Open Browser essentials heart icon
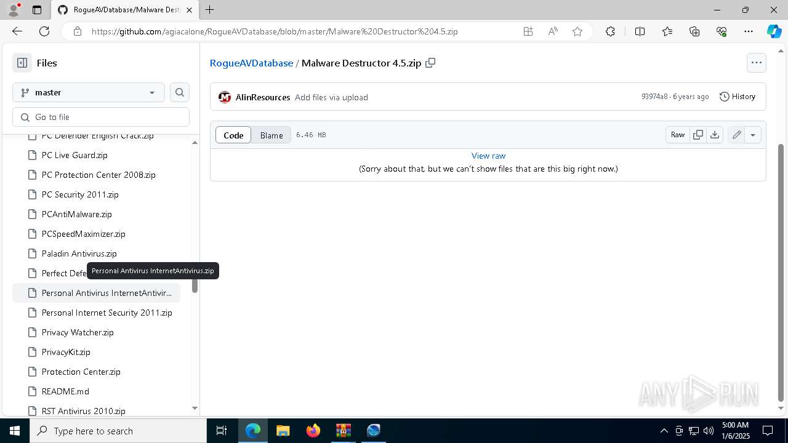This screenshot has height=443, width=788. point(722,31)
